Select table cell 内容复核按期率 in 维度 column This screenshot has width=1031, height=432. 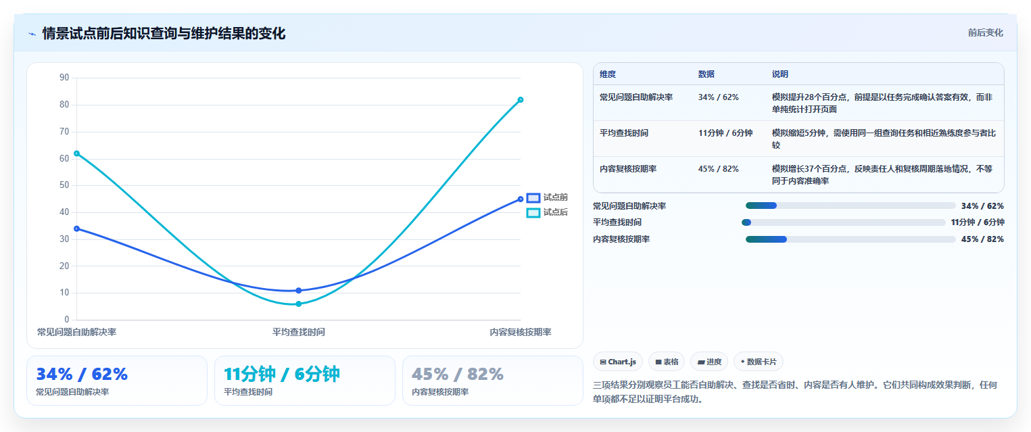[x=628, y=169]
